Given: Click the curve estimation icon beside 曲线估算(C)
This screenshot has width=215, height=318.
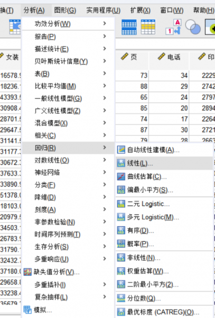Looking at the screenshot, I should pyautogui.click(x=121, y=176).
